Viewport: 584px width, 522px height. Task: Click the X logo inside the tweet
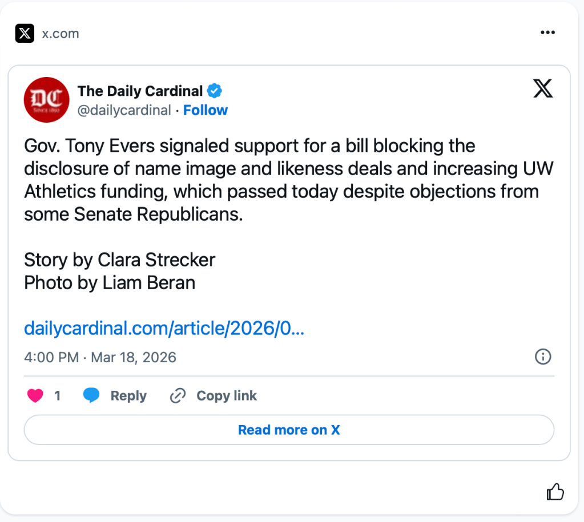click(x=543, y=89)
